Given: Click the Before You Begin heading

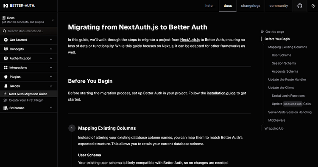Looking at the screenshot, I should click(x=90, y=81).
